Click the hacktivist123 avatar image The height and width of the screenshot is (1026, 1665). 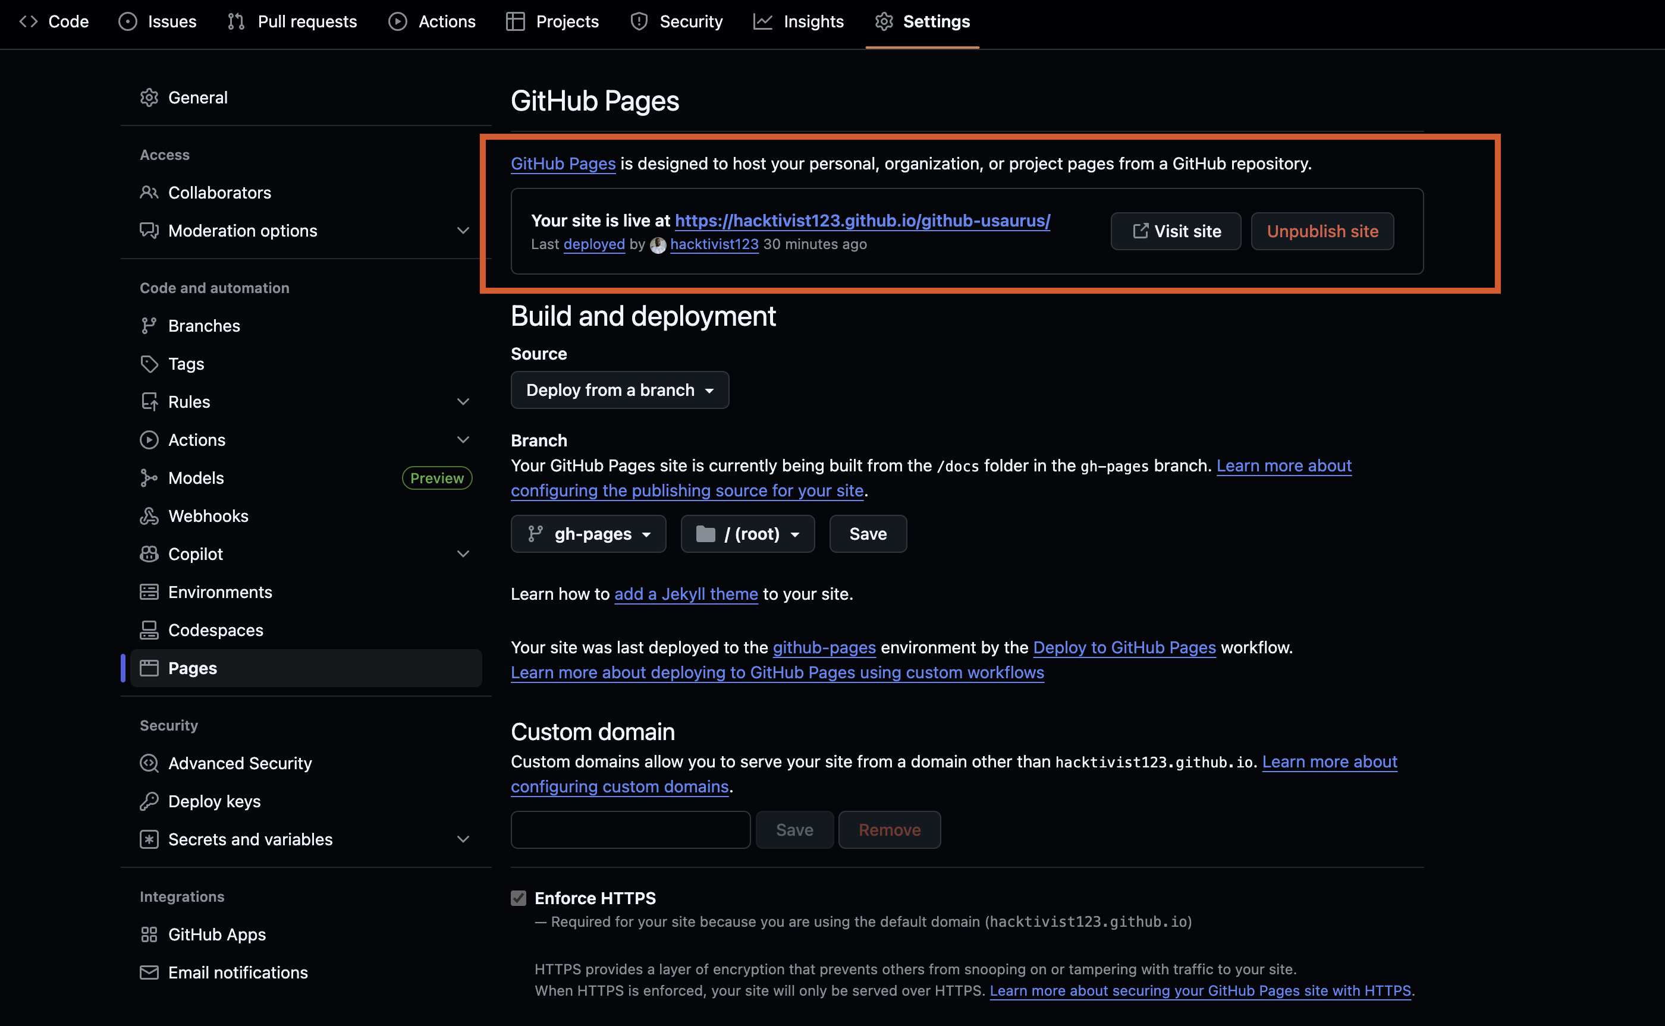coord(658,245)
